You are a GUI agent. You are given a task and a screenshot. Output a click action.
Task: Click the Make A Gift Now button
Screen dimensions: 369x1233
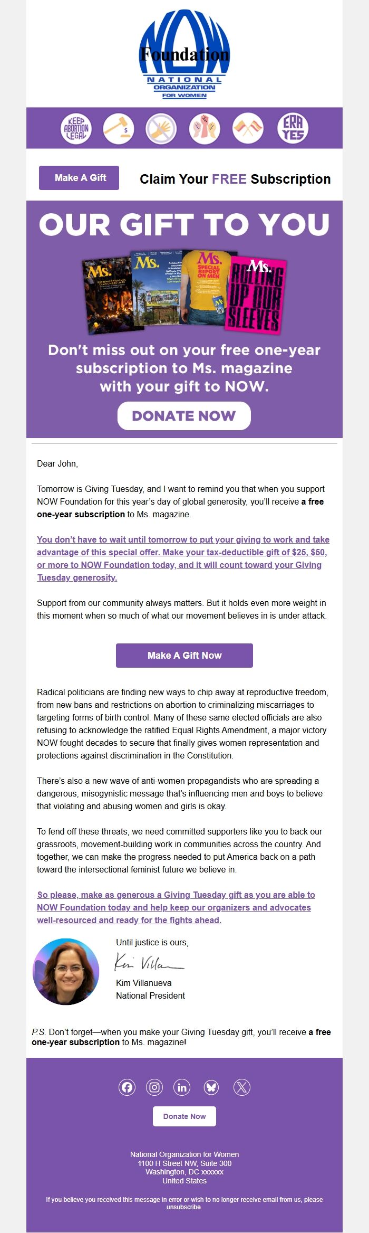coord(184,656)
